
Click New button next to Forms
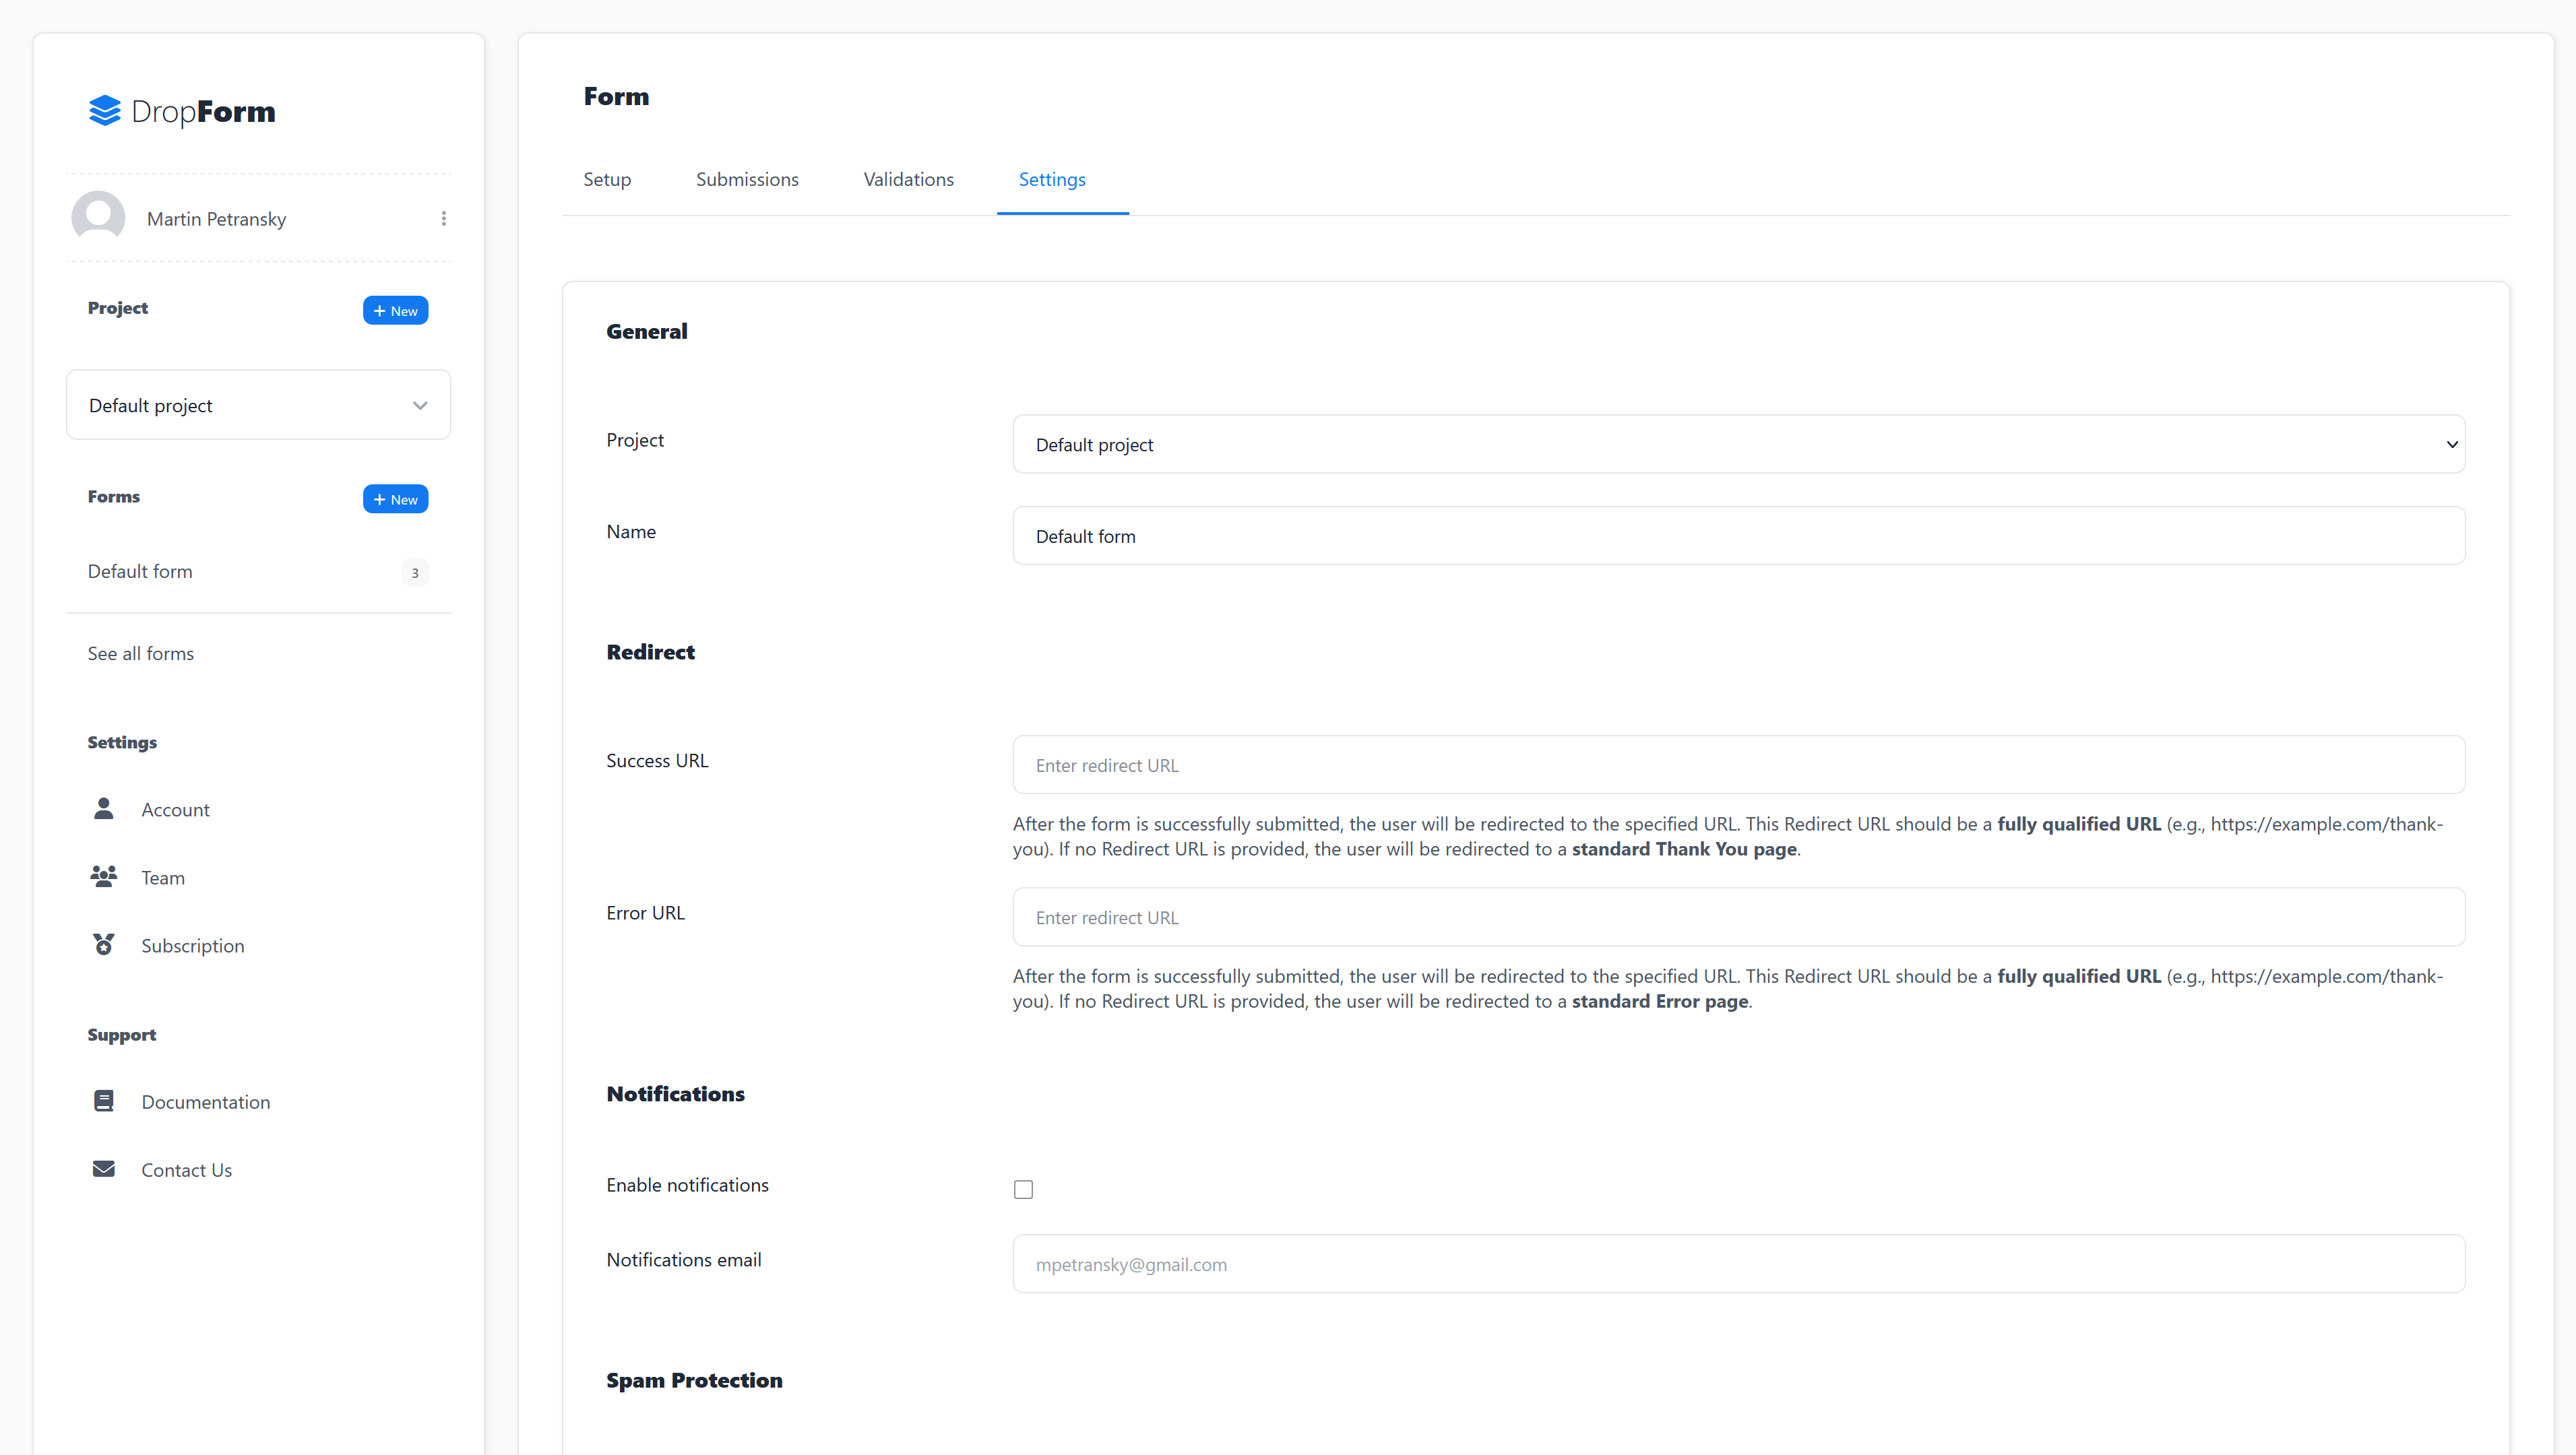click(395, 499)
